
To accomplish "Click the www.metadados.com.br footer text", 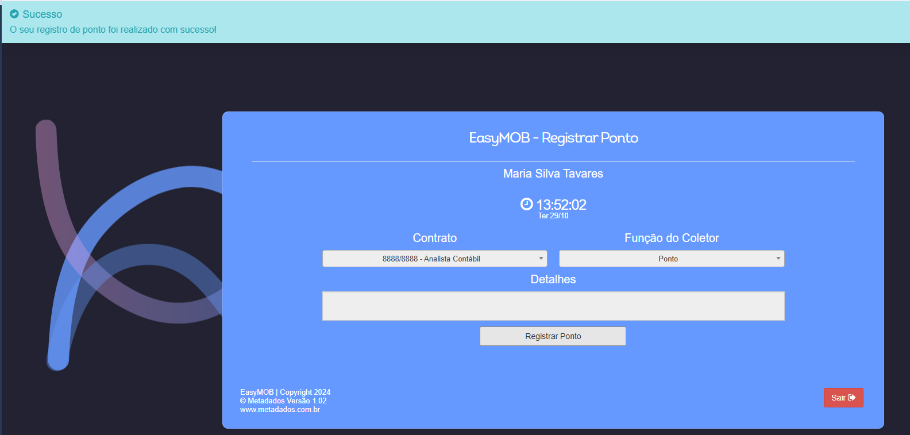I will pos(280,410).
